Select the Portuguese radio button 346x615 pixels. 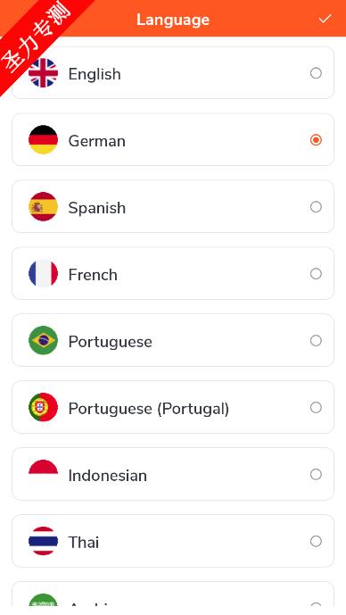(x=316, y=340)
